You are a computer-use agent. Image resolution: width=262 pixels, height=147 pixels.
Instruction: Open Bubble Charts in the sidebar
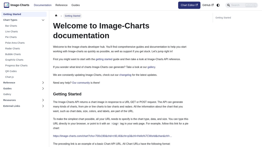click(x=13, y=54)
